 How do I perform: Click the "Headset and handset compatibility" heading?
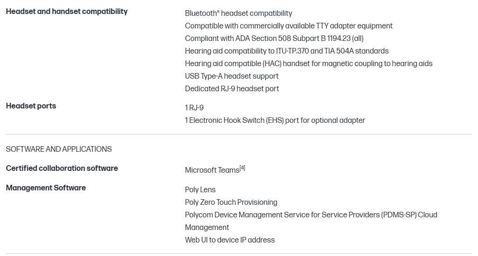pyautogui.click(x=66, y=12)
